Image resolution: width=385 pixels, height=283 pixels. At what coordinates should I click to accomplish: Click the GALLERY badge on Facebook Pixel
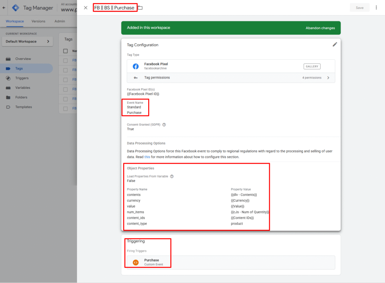click(x=312, y=66)
